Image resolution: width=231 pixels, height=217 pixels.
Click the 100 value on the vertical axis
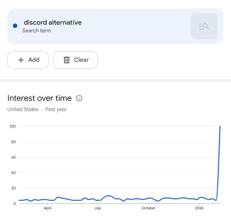click(x=13, y=127)
